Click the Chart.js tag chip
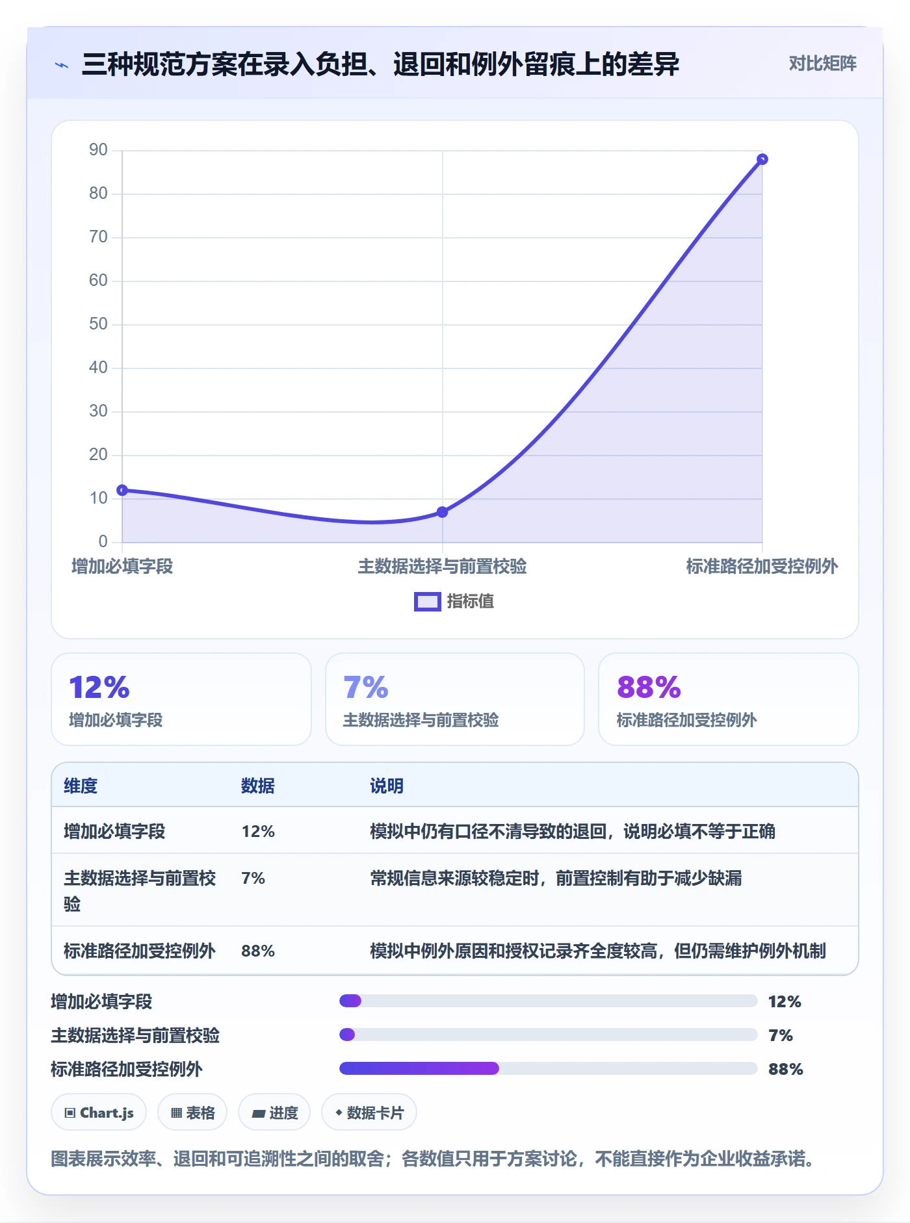Image resolution: width=910 pixels, height=1223 pixels. click(99, 1113)
